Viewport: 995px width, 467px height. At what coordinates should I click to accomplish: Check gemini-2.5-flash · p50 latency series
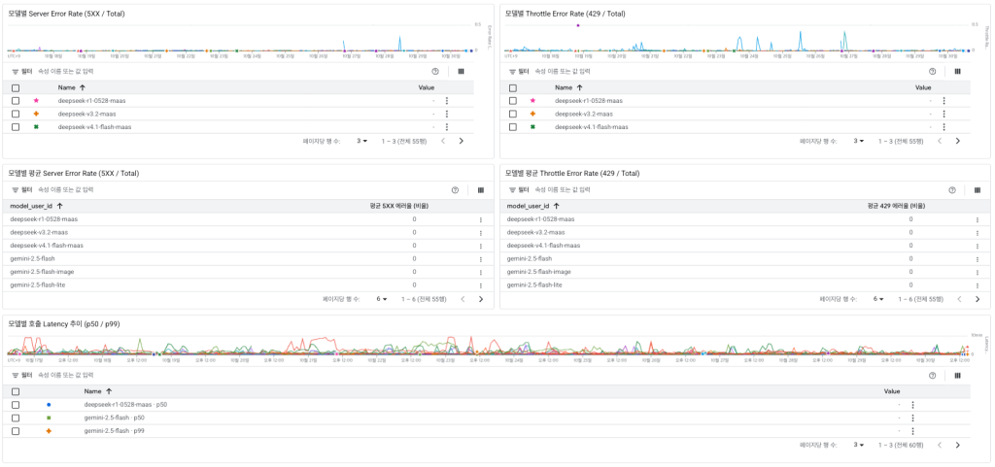[x=16, y=417]
